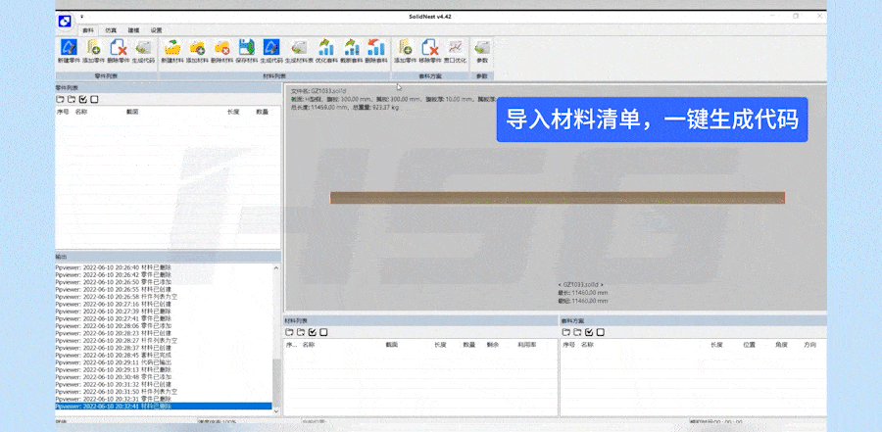The width and height of the screenshot is (882, 432).
Task: Check all items in 套料方案 panel
Action: click(x=590, y=332)
